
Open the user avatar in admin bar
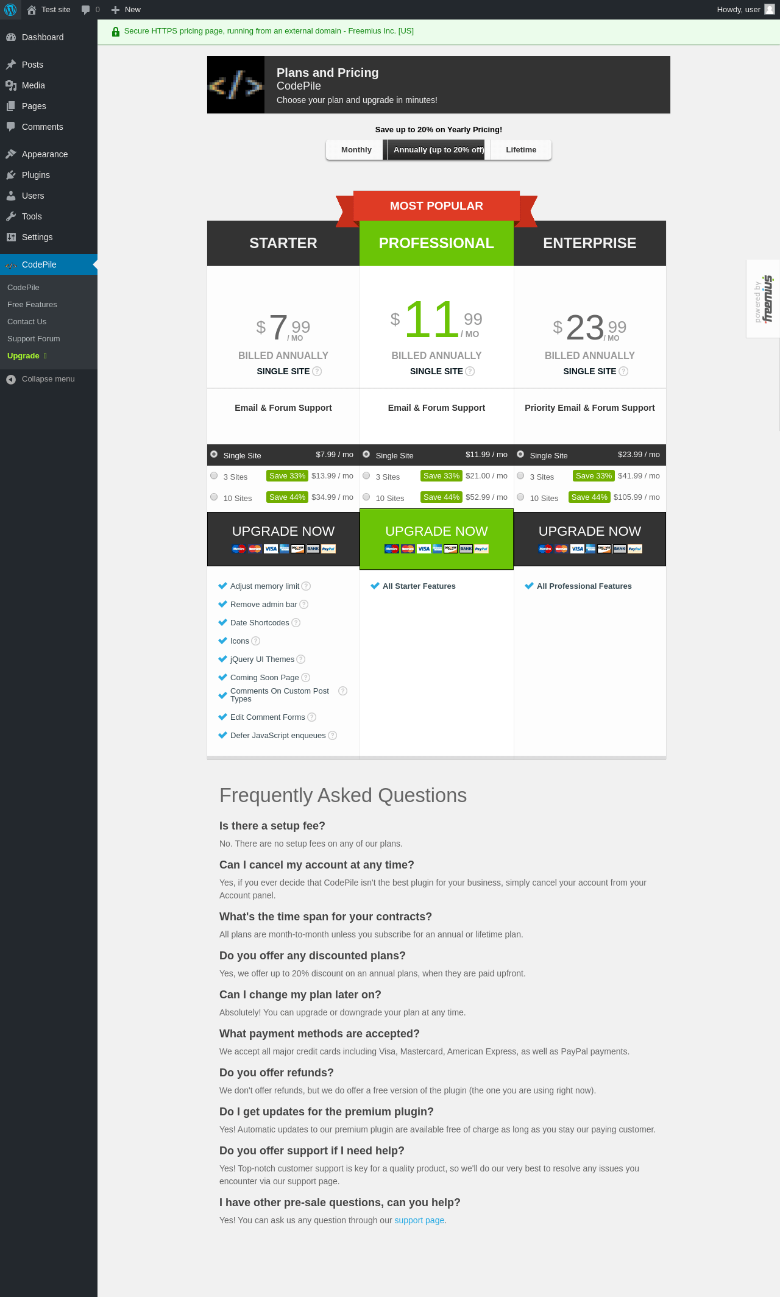click(770, 9)
